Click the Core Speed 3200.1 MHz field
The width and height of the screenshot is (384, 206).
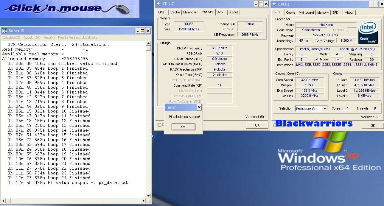click(309, 80)
